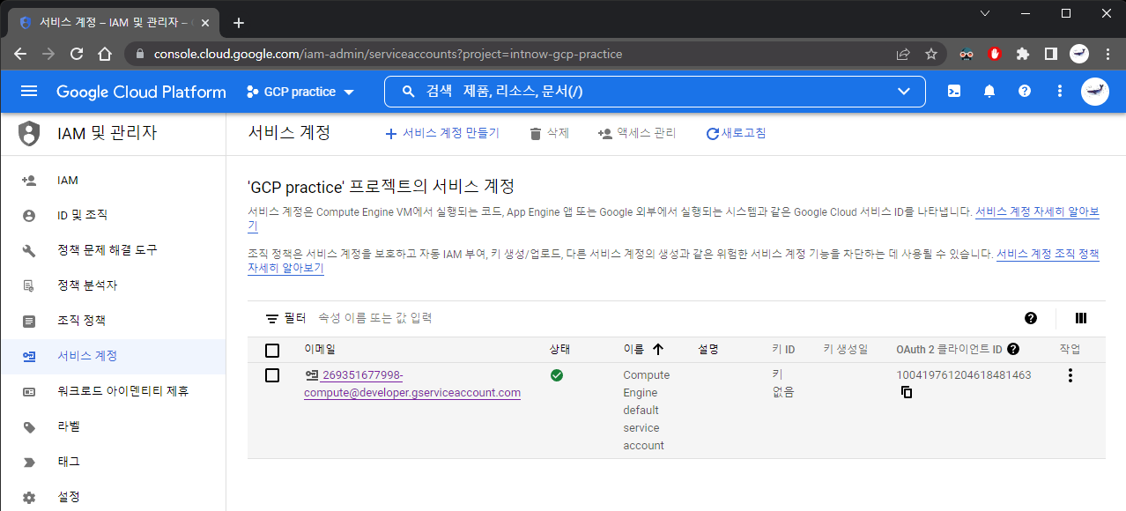This screenshot has height=511, width=1126.
Task: Show OAuth 2 client ID help tooltip
Action: point(1013,349)
